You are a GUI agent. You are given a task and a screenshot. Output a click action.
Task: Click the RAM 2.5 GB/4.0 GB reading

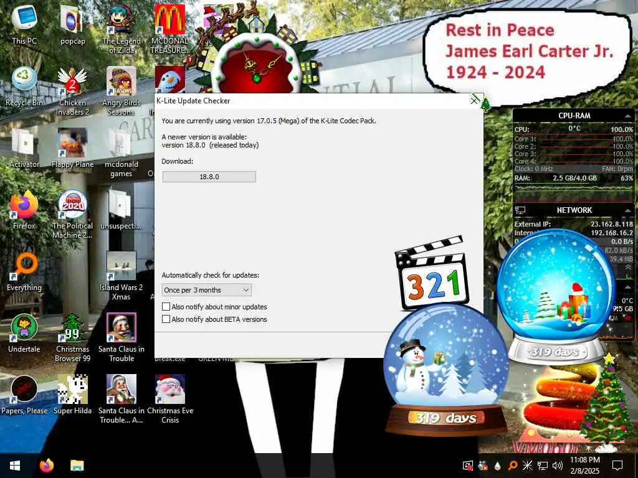tap(574, 178)
